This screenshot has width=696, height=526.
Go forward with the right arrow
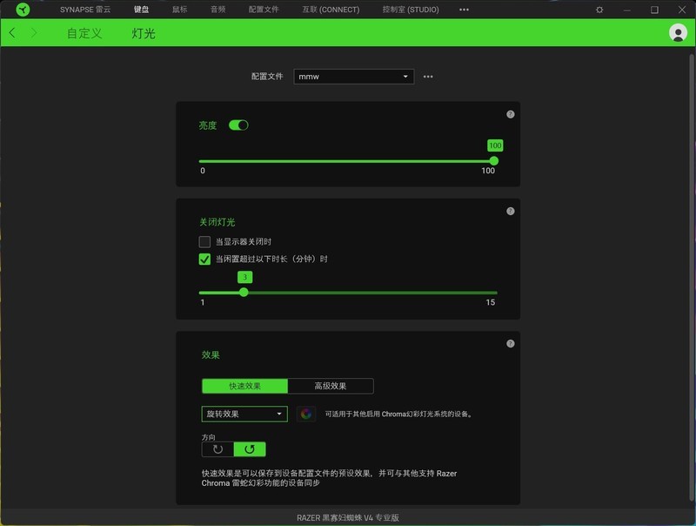[x=34, y=33]
